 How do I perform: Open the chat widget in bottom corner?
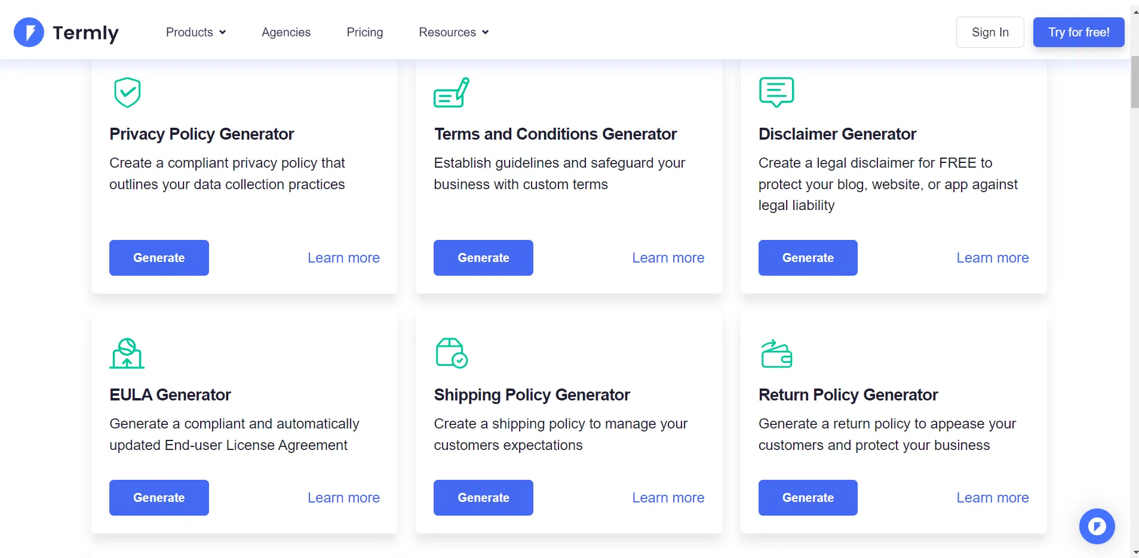1097,526
